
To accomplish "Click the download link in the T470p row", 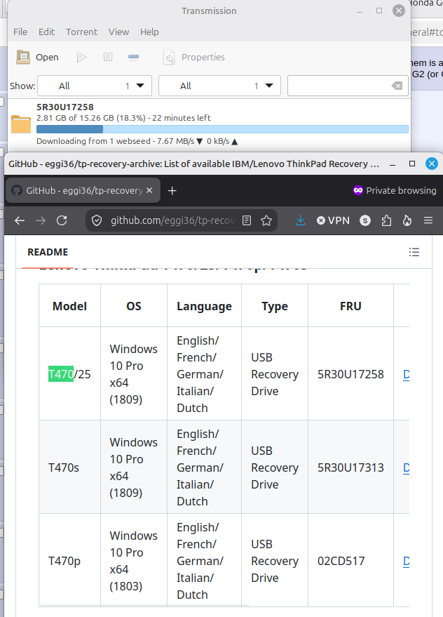I will pos(407,561).
